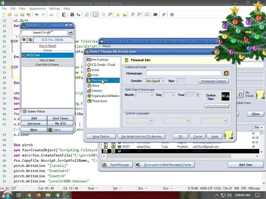Open the View menu

pos(22,9)
